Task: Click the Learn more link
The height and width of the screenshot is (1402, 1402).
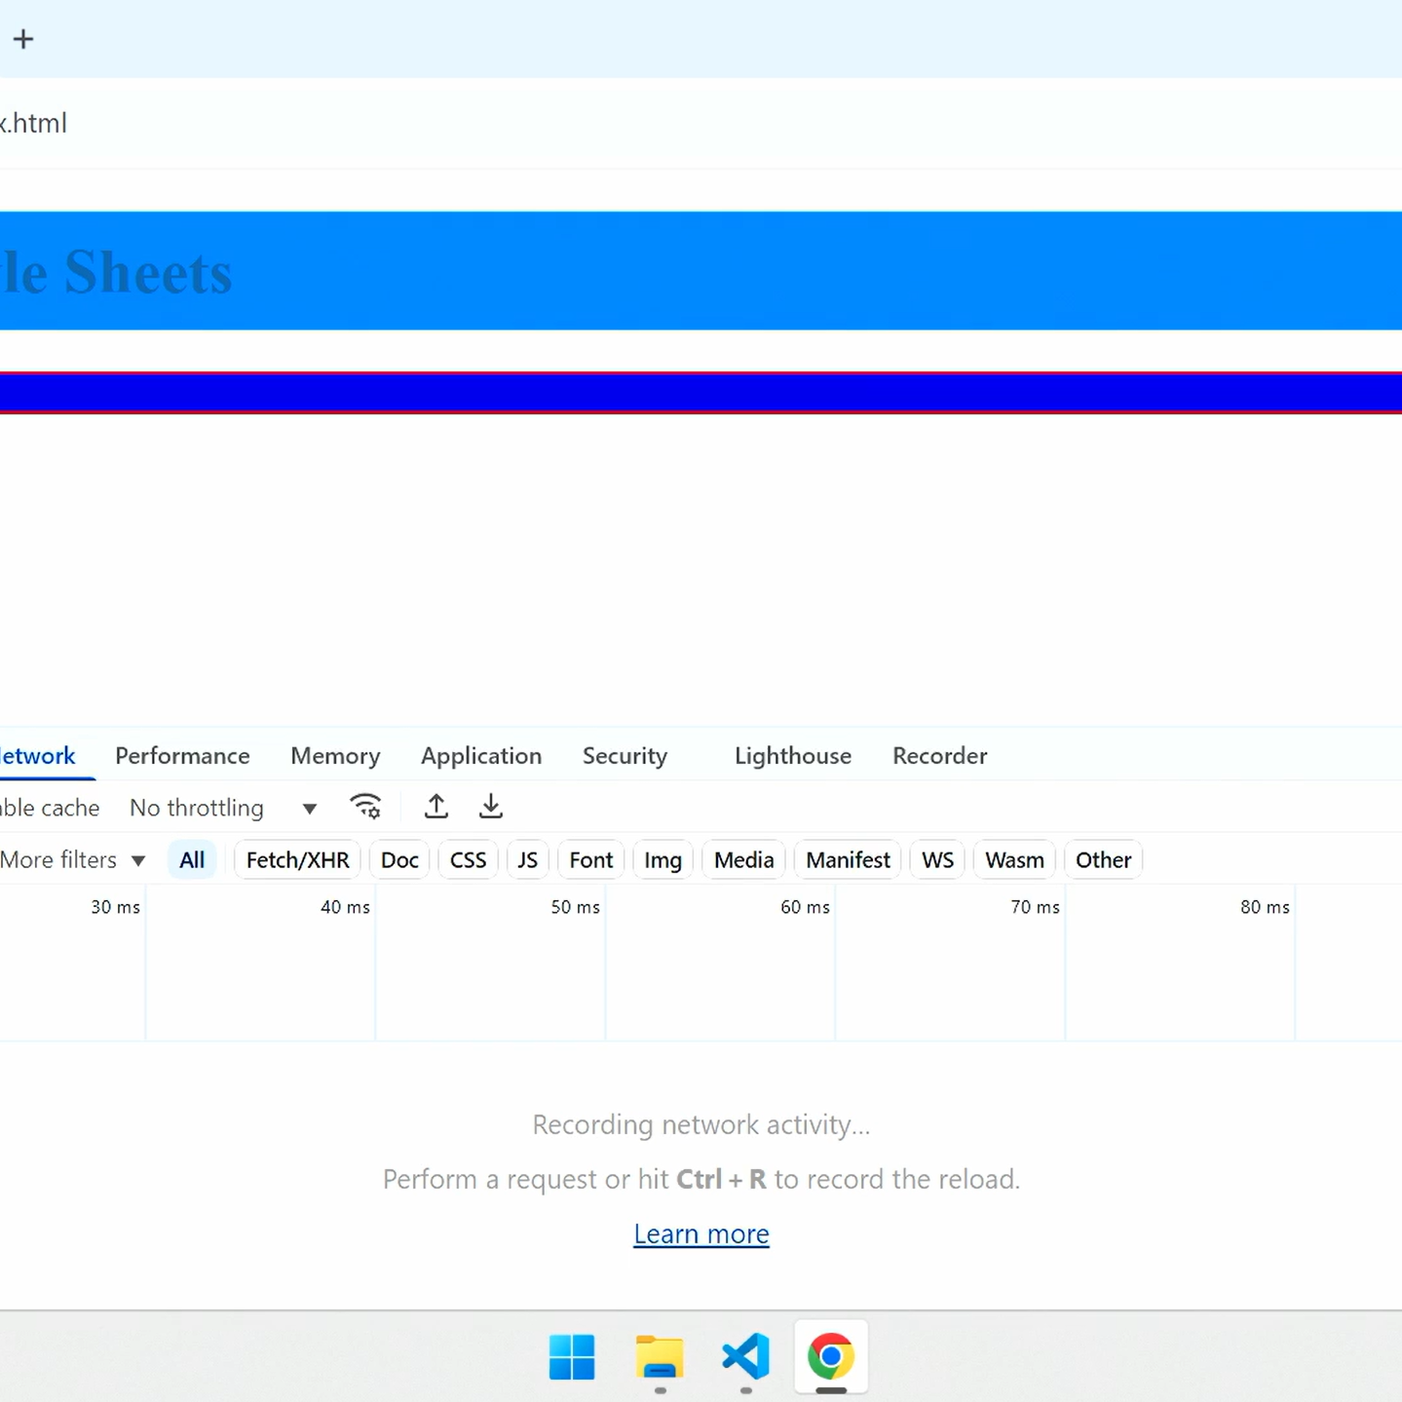Action: pyautogui.click(x=701, y=1233)
